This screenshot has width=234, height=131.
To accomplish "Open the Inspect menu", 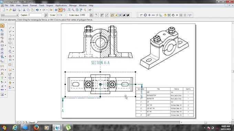I will click(x=50, y=5).
